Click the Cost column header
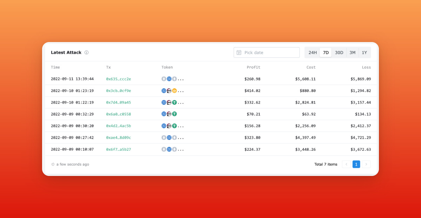Image resolution: width=421 pixels, height=218 pixels. pos(311,67)
